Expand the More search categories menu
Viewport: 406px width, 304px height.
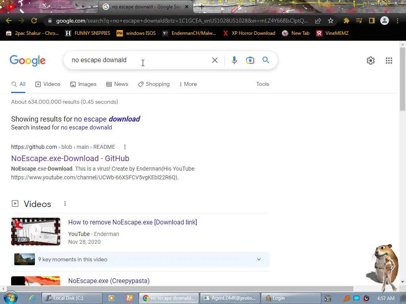tap(188, 84)
